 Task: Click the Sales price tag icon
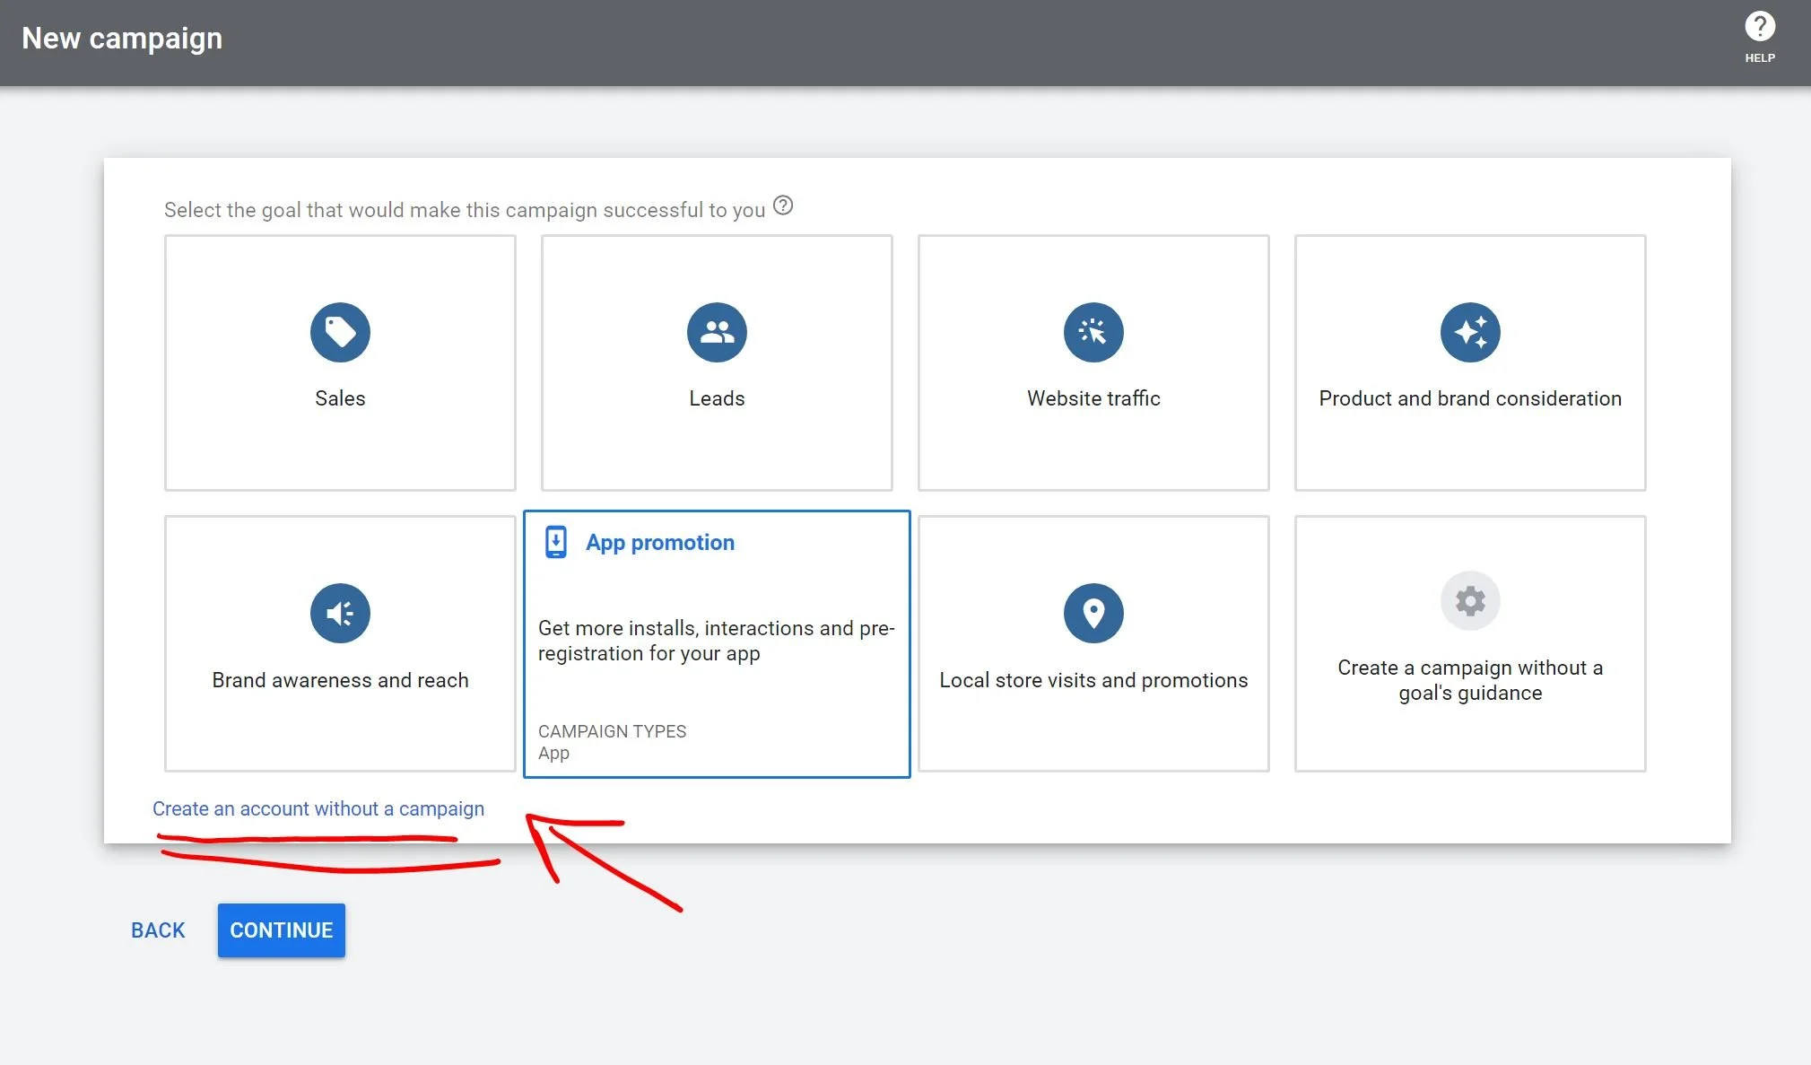pos(340,333)
